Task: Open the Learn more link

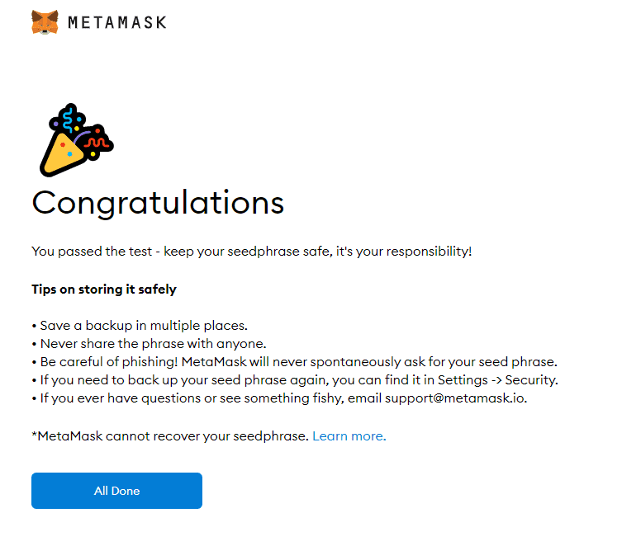Action: 349,436
